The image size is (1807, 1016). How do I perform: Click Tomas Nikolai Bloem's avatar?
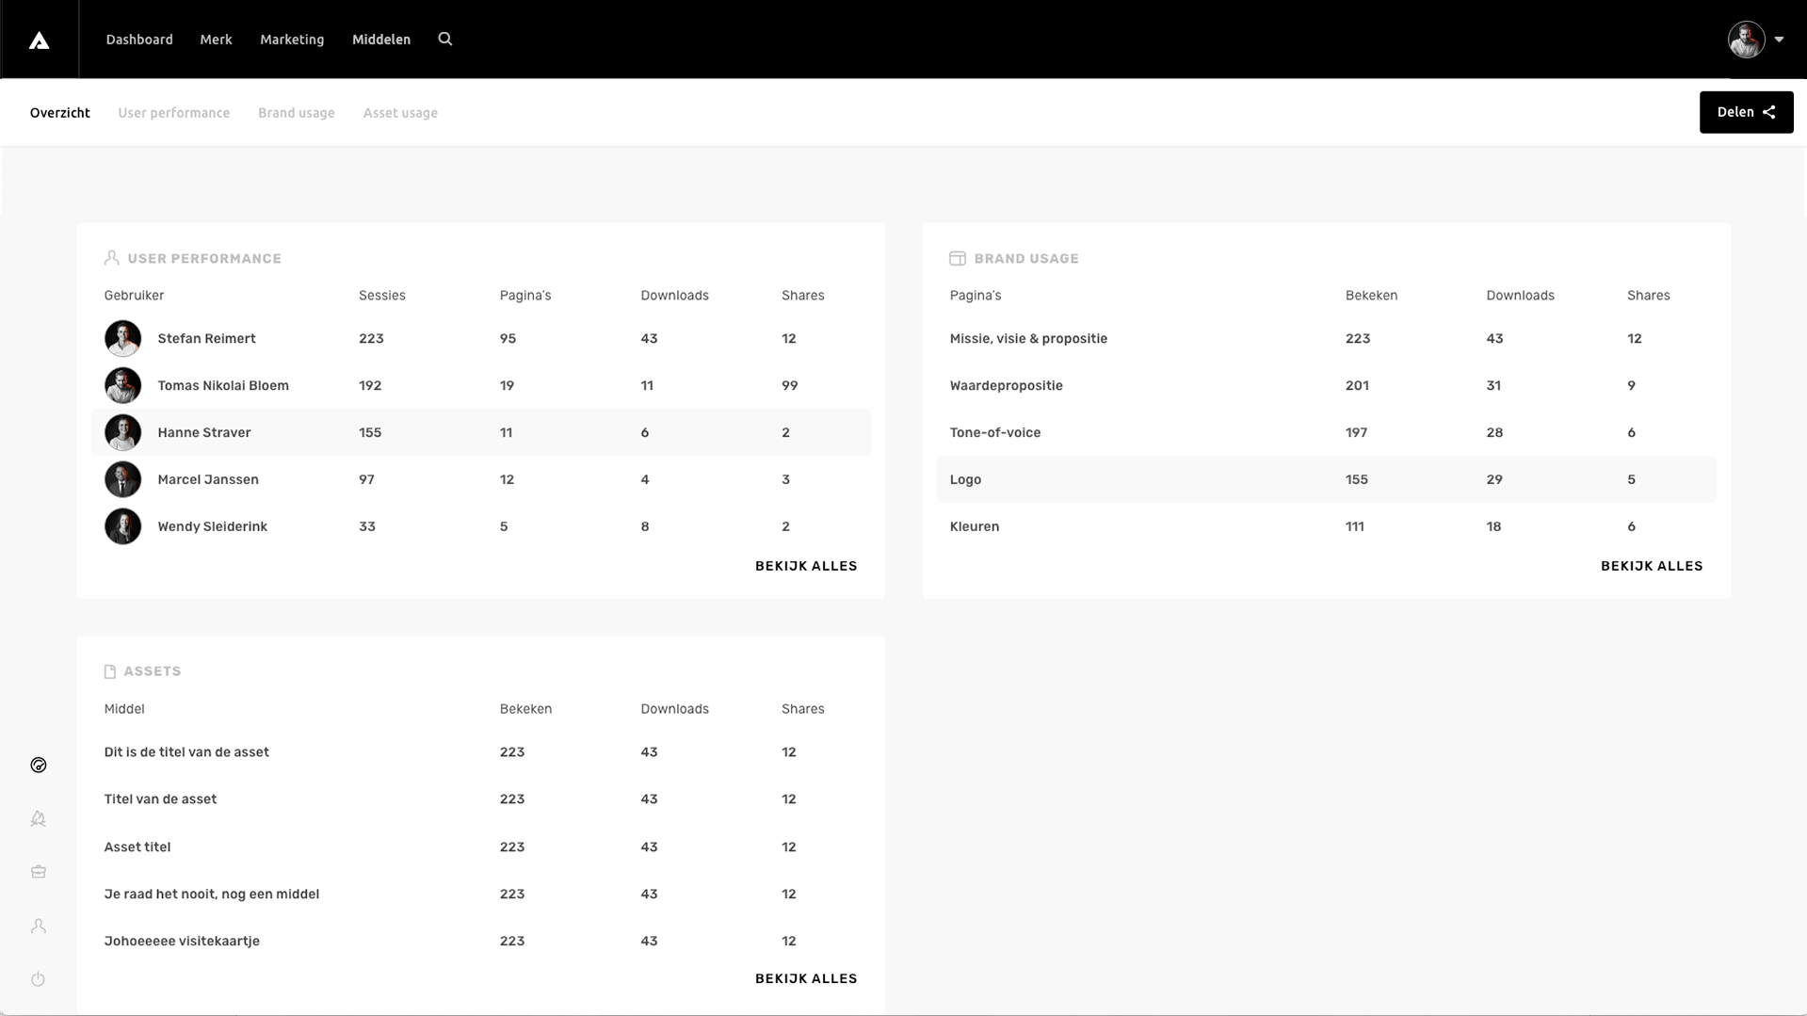[x=122, y=385]
